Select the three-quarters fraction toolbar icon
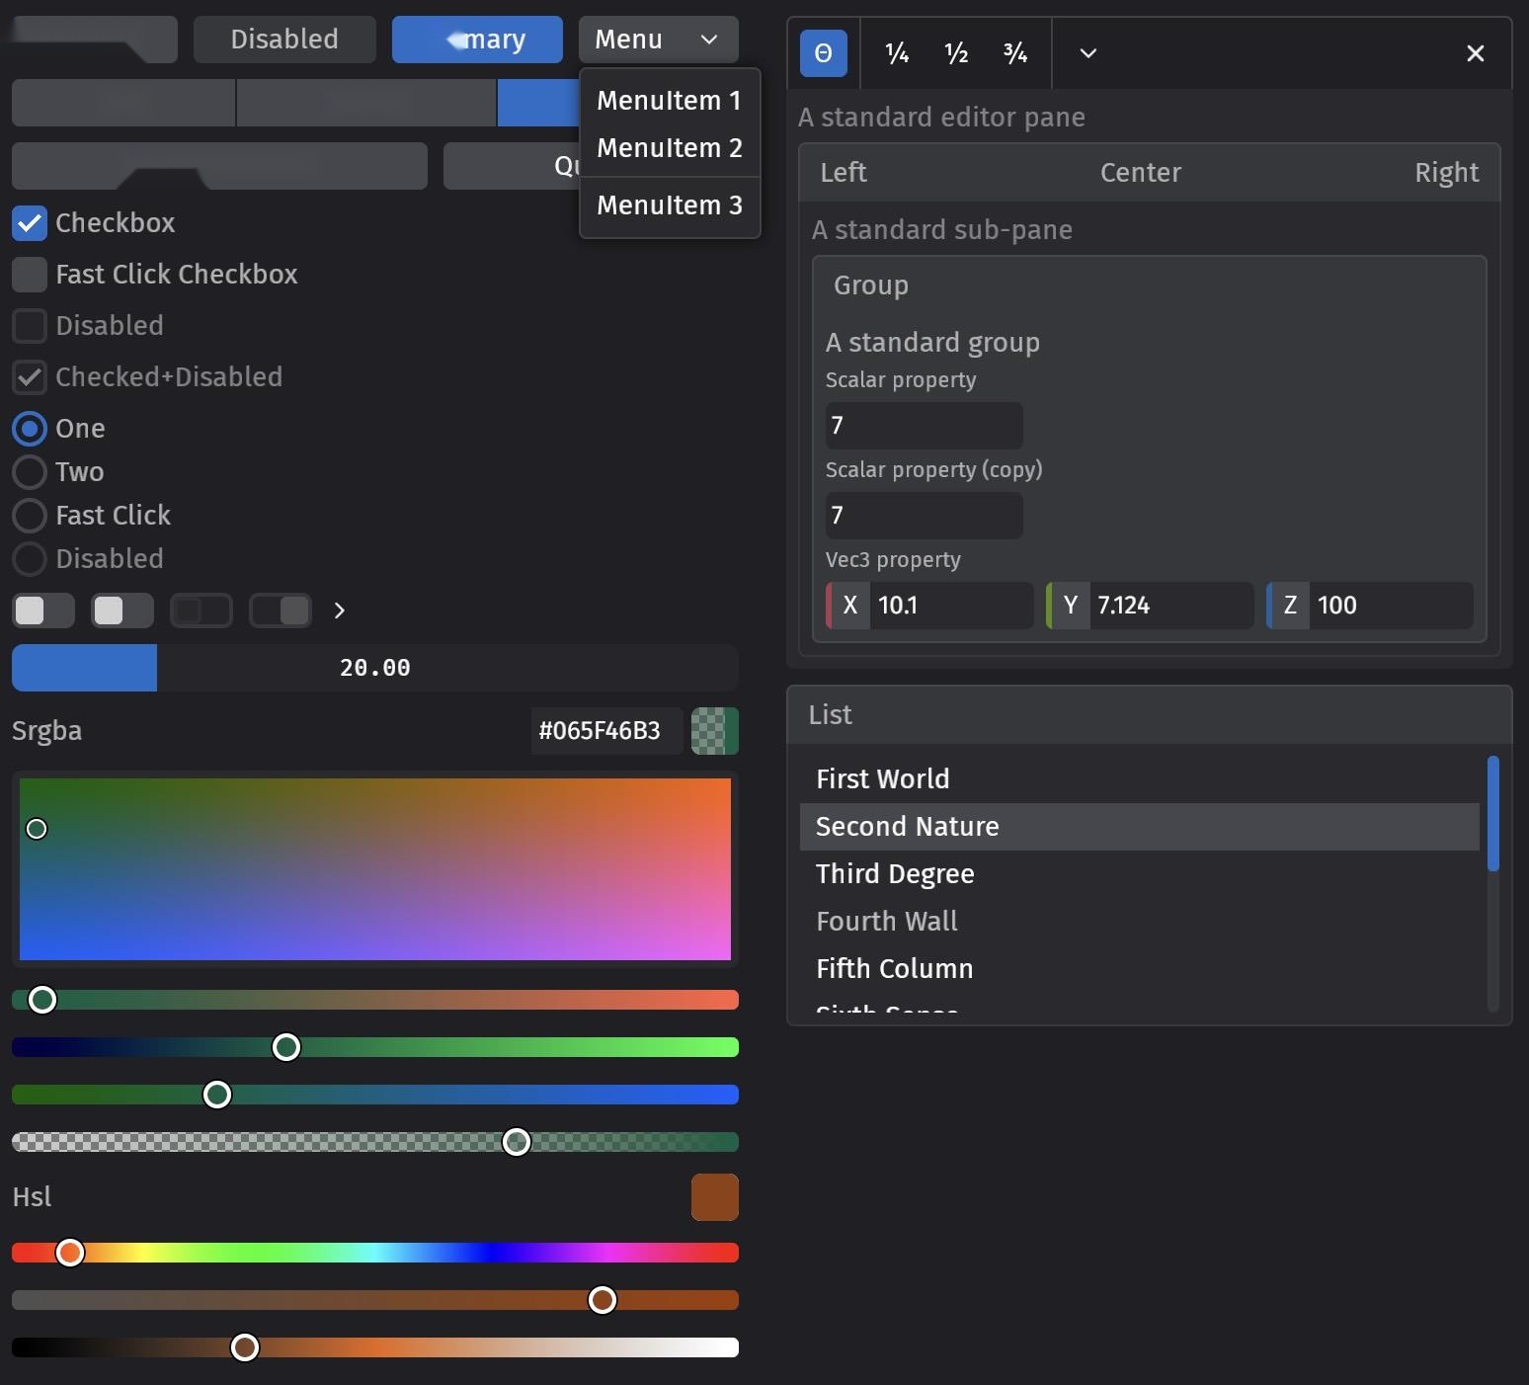The width and height of the screenshot is (1529, 1385). click(1015, 53)
